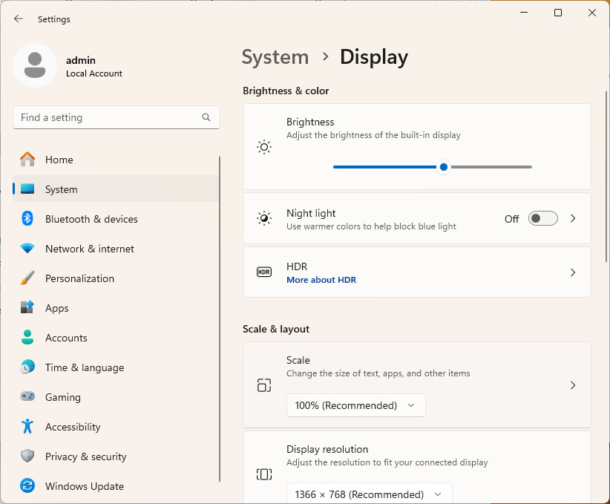Toggle the Night light switch on
The height and width of the screenshot is (504, 610).
(542, 218)
